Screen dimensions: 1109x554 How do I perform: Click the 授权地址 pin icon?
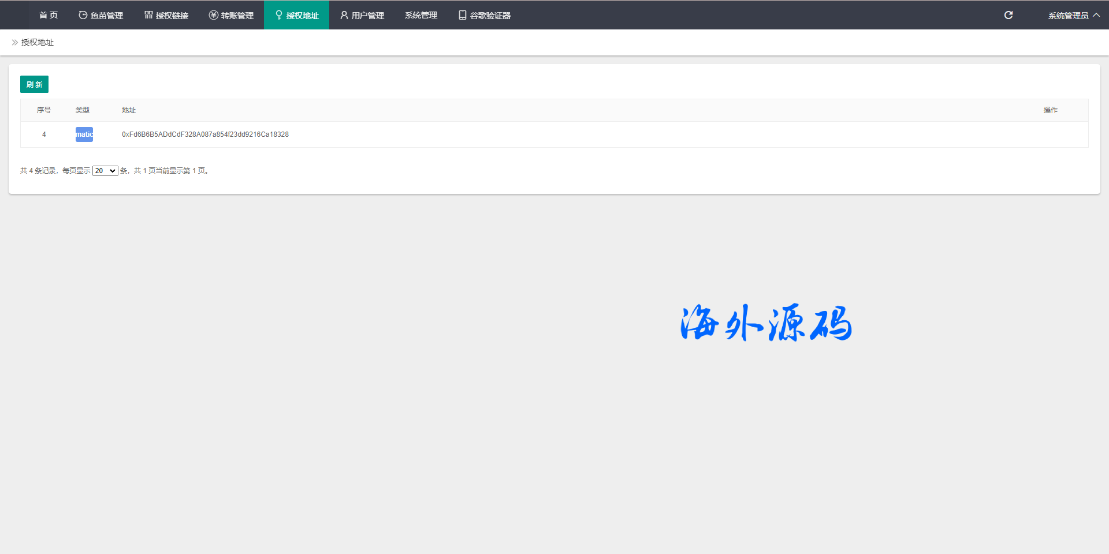(x=279, y=15)
